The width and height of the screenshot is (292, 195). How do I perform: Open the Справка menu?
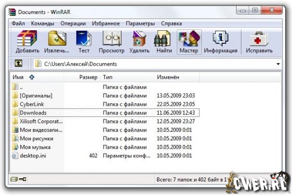click(x=172, y=23)
